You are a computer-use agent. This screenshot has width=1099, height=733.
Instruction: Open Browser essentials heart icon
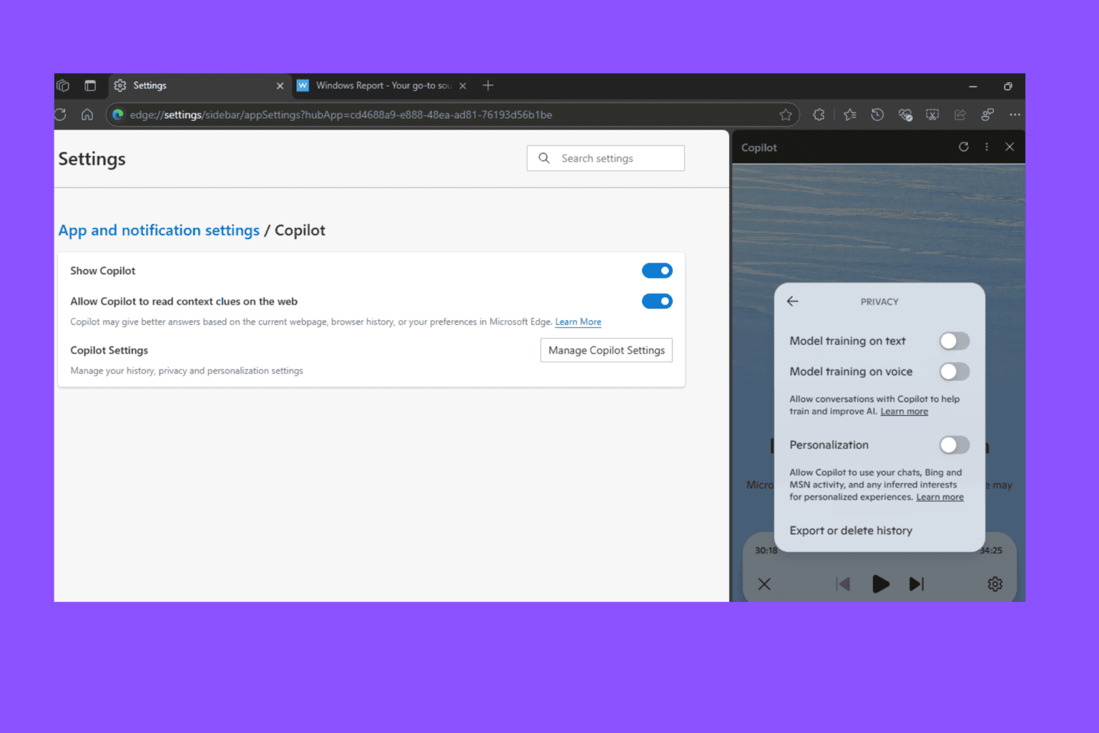905,115
